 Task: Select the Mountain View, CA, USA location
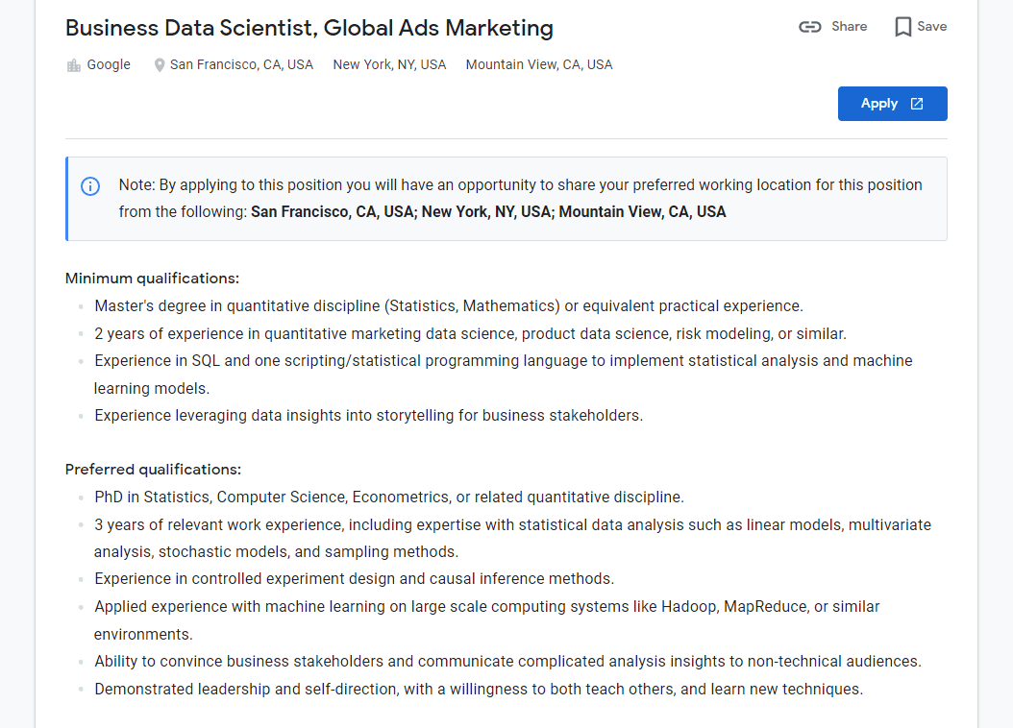pyautogui.click(x=538, y=64)
